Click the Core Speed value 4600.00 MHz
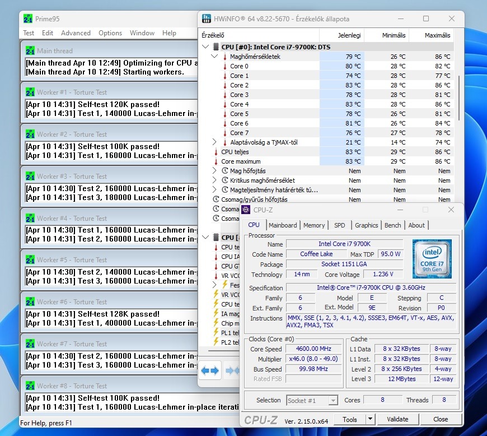Image resolution: width=487 pixels, height=436 pixels. coord(313,349)
